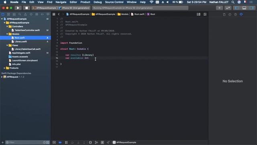Open TableViewController.swift file
Viewport: 257px width, 145px height.
[27, 30]
